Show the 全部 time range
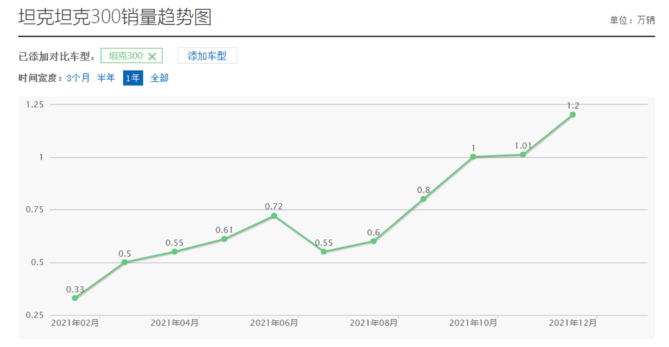 (x=160, y=77)
